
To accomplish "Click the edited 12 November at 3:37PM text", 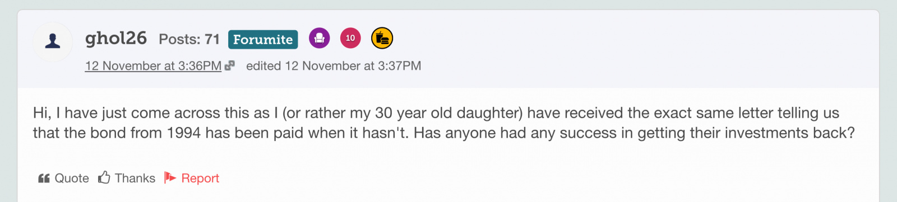I will pyautogui.click(x=334, y=66).
